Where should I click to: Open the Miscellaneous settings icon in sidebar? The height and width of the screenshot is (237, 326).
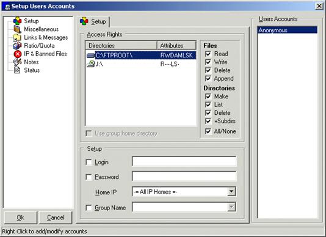tap(17, 29)
